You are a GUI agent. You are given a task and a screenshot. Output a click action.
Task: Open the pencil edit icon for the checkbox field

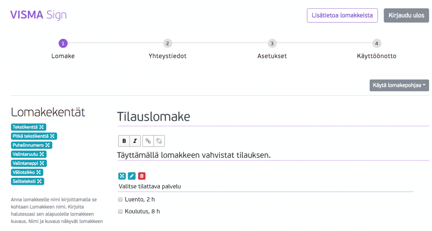coord(132,176)
